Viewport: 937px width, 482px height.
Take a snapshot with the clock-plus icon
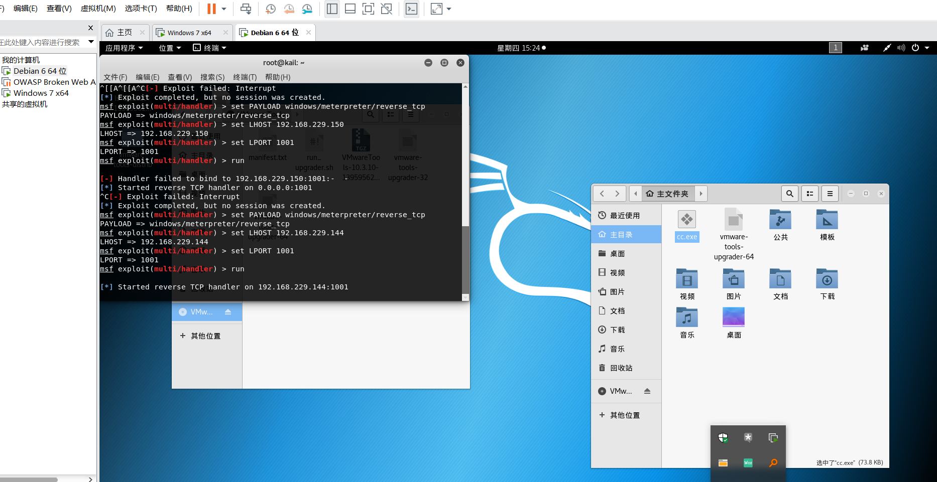click(271, 9)
